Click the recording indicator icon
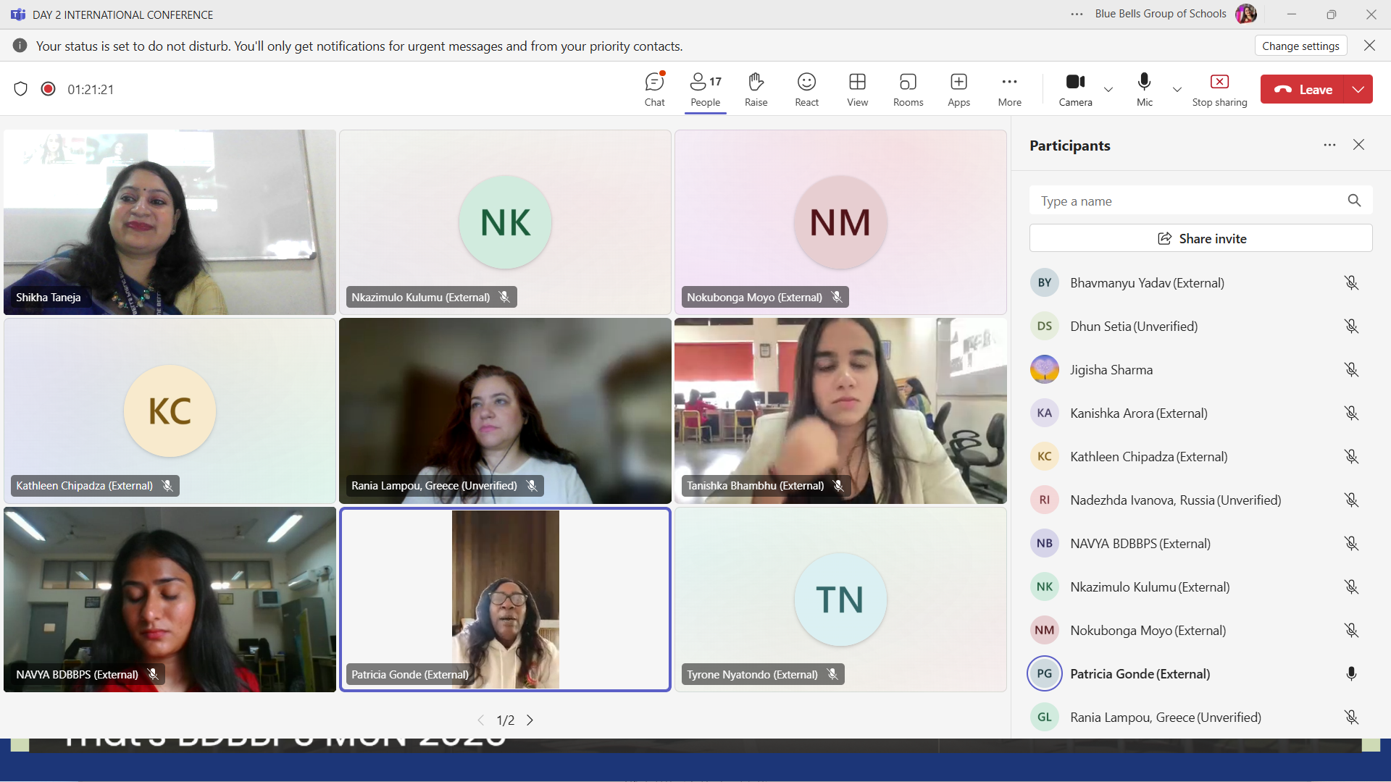This screenshot has height=782, width=1391. [49, 89]
